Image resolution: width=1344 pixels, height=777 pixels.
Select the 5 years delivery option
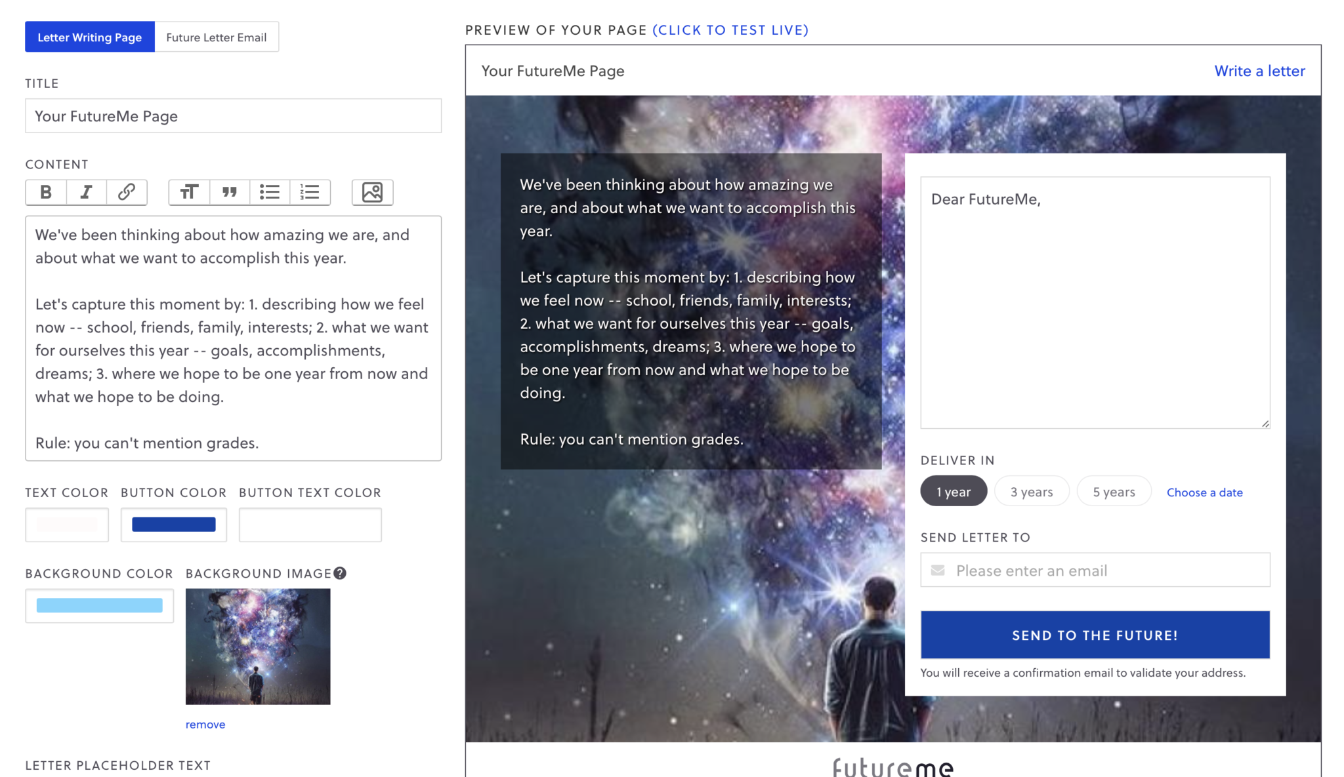tap(1113, 490)
